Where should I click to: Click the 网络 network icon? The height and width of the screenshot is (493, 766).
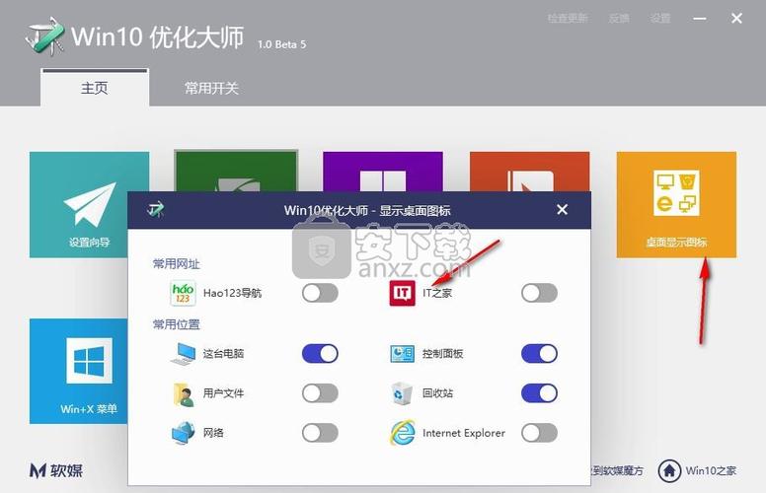click(x=183, y=433)
